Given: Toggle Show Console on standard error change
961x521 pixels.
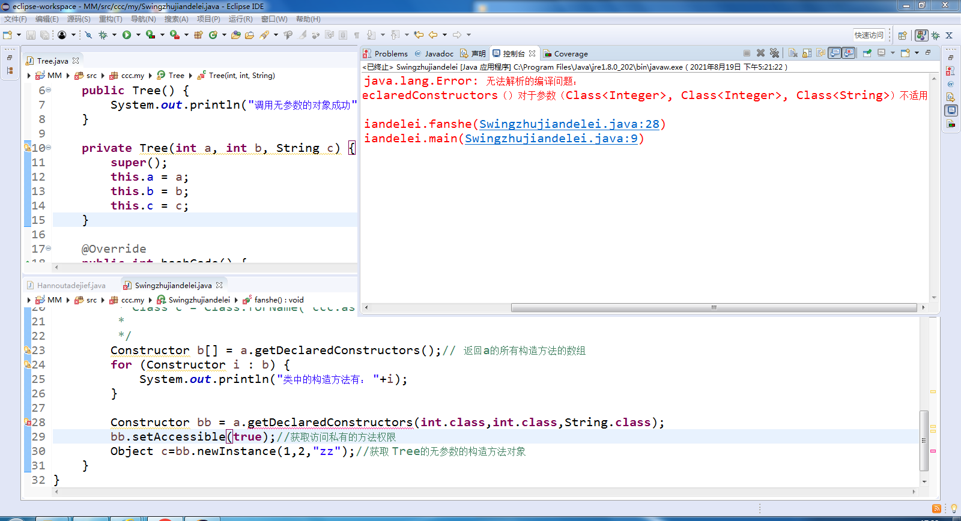Looking at the screenshot, I should click(x=849, y=53).
